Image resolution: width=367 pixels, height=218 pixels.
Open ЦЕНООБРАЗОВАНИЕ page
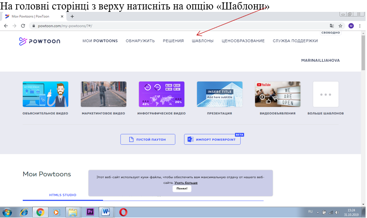coord(243,41)
